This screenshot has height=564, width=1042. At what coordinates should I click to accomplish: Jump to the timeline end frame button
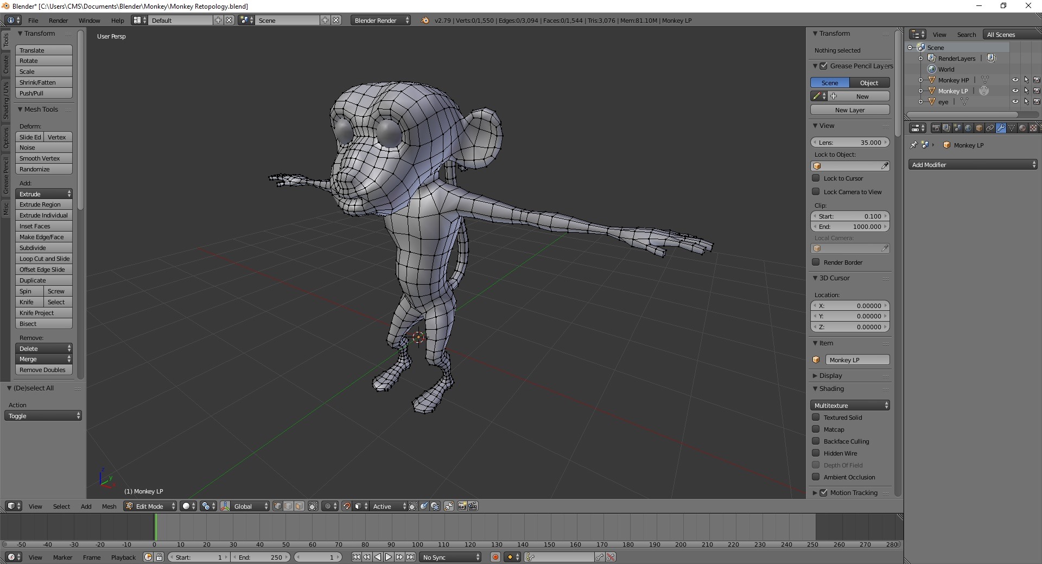pyautogui.click(x=411, y=557)
